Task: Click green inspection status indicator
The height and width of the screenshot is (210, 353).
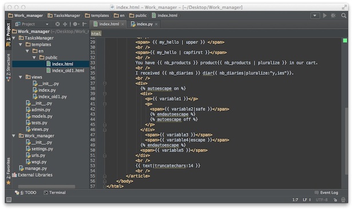Action: point(344,41)
